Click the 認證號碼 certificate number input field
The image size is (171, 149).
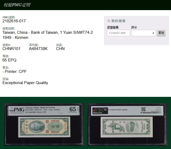pyautogui.click(x=118, y=33)
